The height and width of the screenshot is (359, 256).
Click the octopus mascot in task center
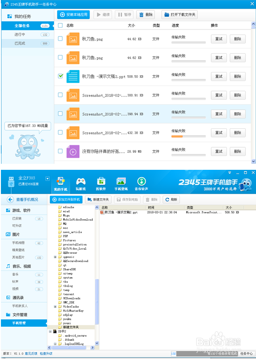(28, 147)
